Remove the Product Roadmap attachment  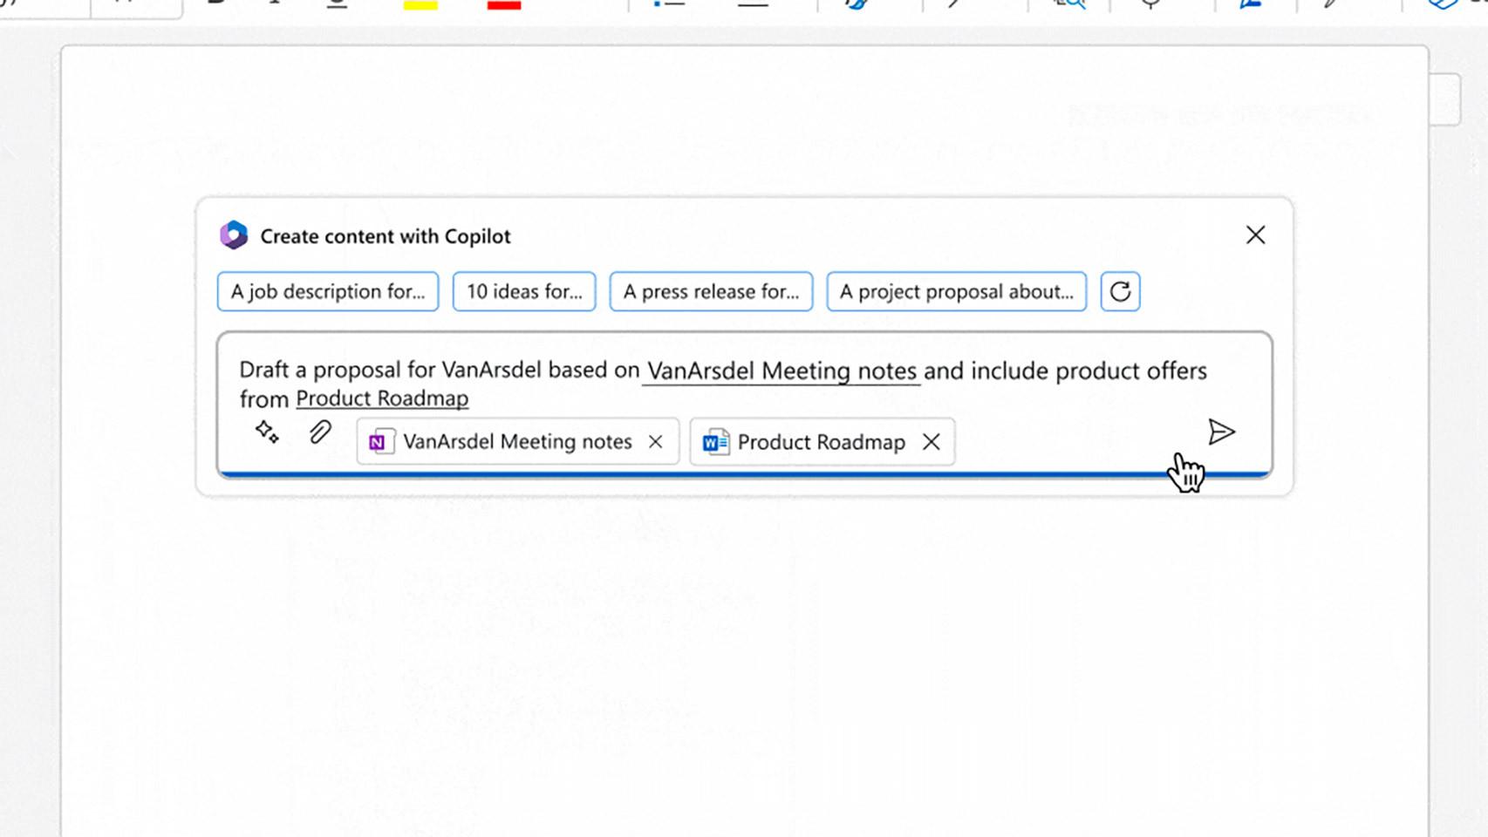tap(932, 442)
